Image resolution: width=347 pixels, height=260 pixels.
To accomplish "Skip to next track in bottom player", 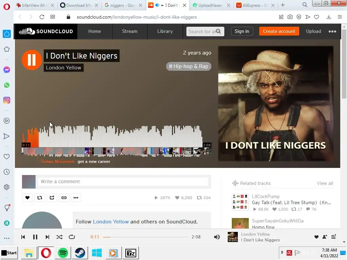I will 47,237.
